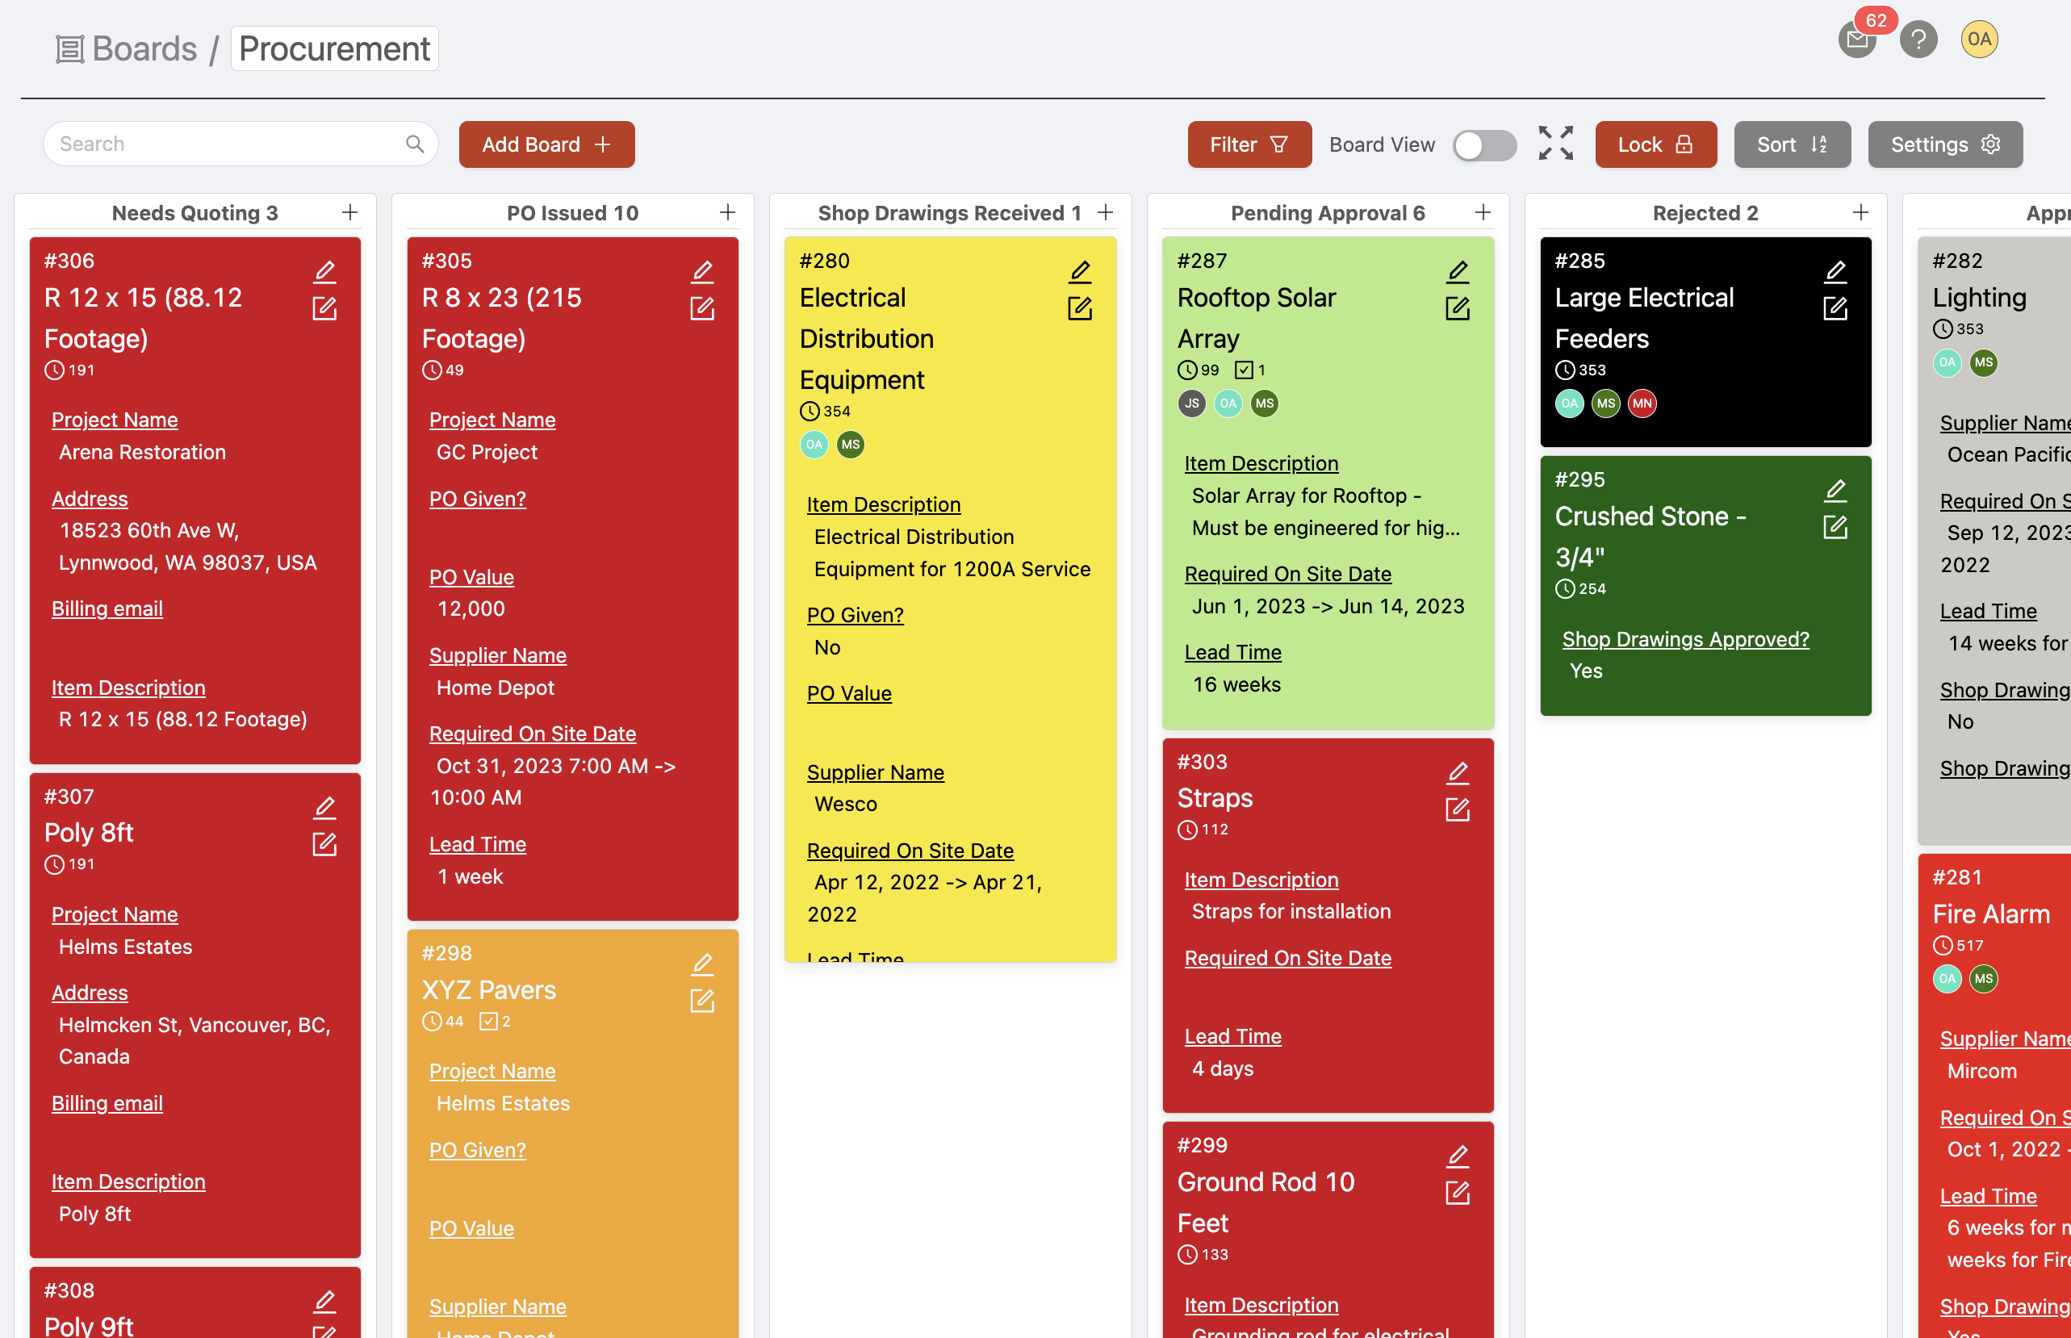2071x1338 pixels.
Task: Click the Procurement board title
Action: point(334,48)
